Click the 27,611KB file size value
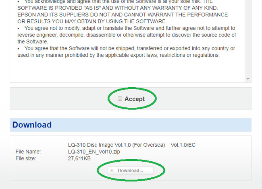Image resolution: width=262 pixels, height=189 pixels. (79, 158)
